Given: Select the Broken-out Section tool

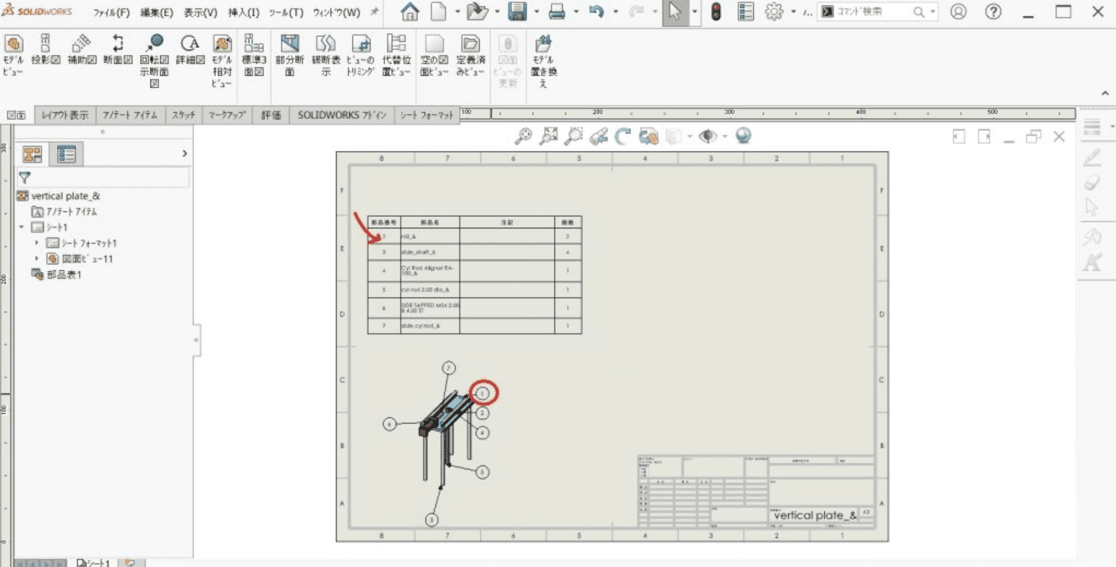Looking at the screenshot, I should (289, 55).
